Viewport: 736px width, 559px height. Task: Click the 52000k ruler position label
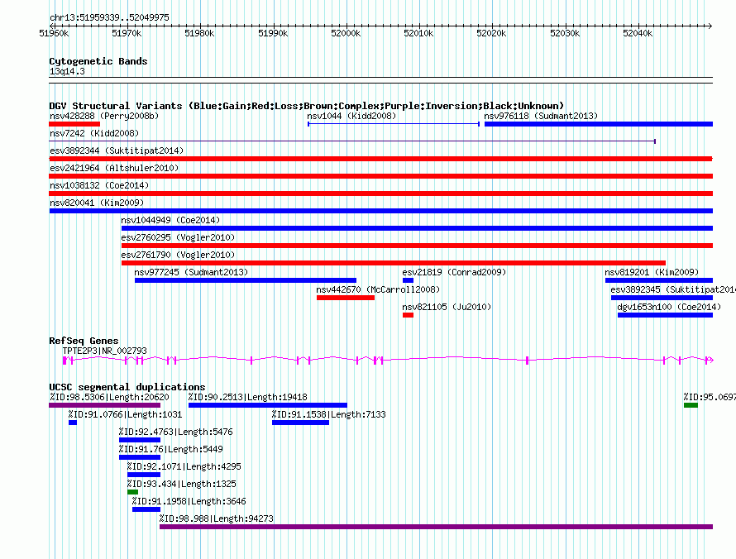pyautogui.click(x=346, y=33)
